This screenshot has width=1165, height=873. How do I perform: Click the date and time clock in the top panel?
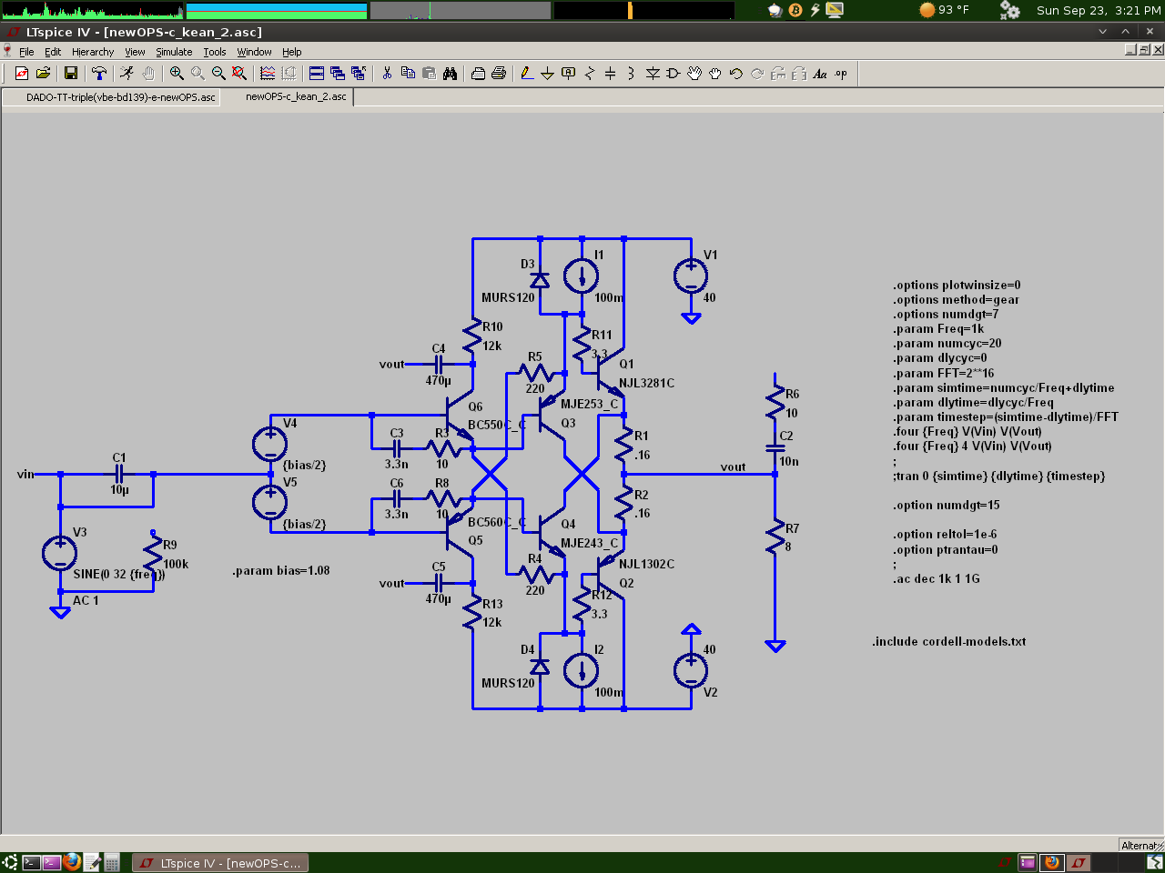(1099, 10)
